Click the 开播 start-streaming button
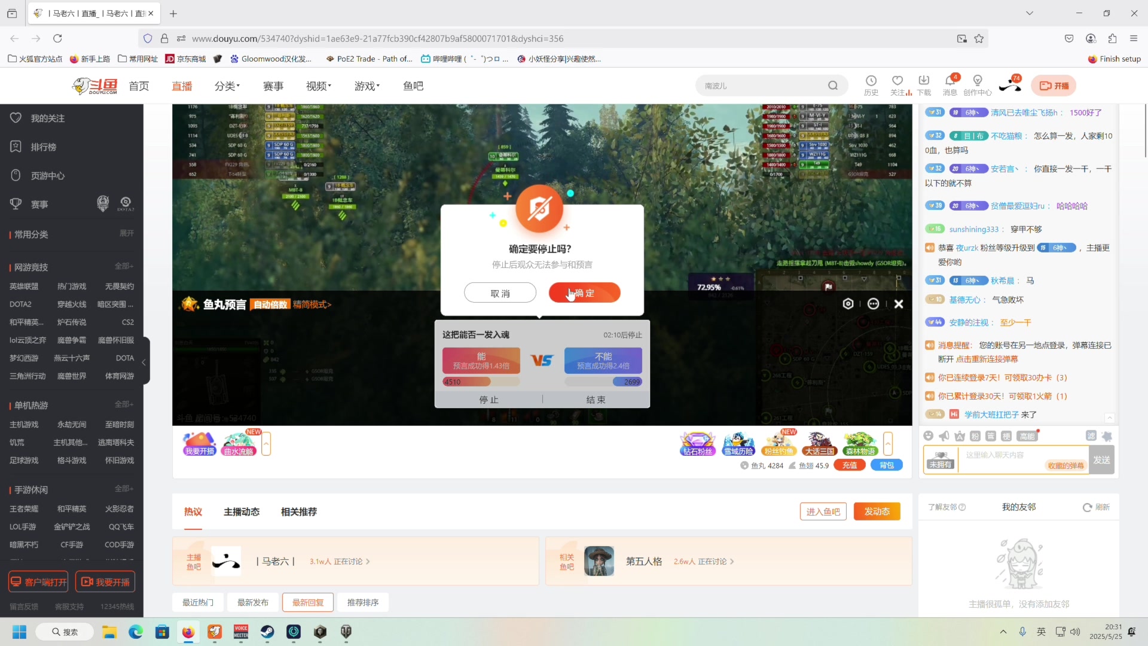1148x646 pixels. pos(1054,86)
